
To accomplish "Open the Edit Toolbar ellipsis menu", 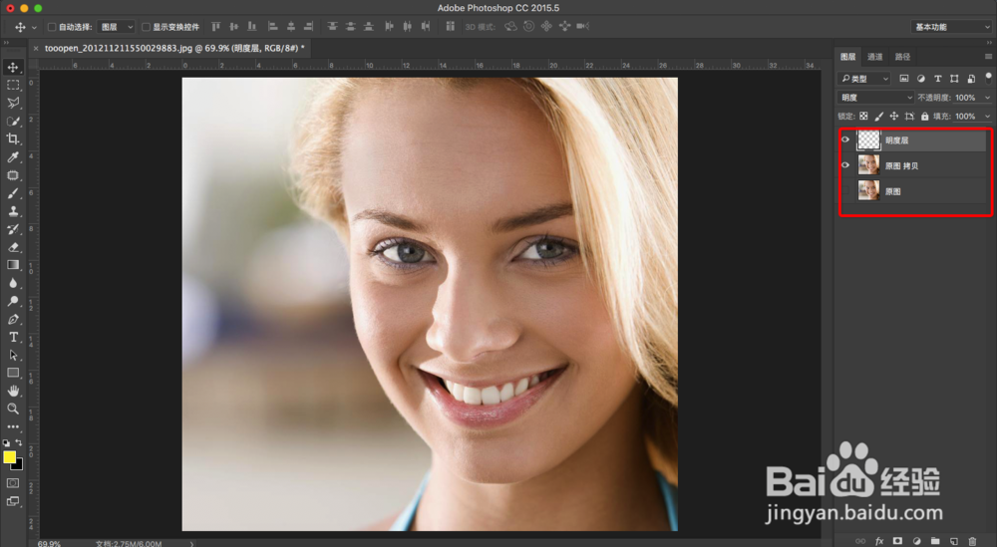I will (x=13, y=426).
